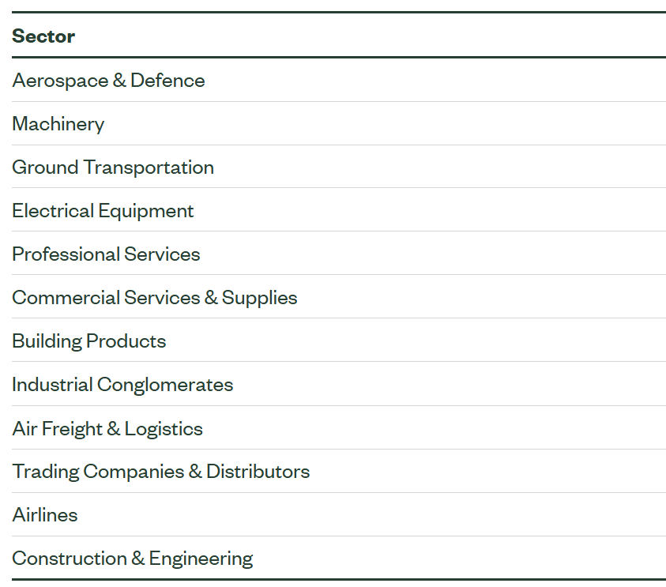Open the Machinery sector entry

tap(338, 123)
